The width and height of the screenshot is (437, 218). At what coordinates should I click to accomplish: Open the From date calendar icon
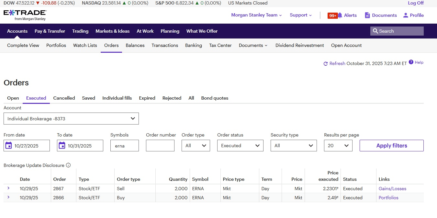coord(9,146)
